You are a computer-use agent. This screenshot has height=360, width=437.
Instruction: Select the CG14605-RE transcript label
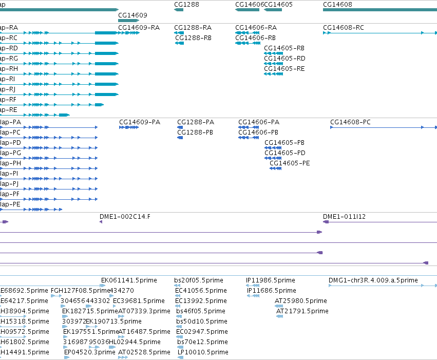pyautogui.click(x=284, y=69)
